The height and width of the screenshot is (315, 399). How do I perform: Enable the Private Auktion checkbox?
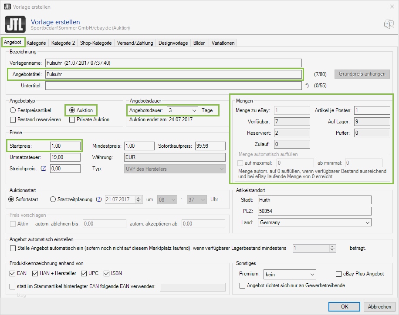pyautogui.click(x=72, y=119)
